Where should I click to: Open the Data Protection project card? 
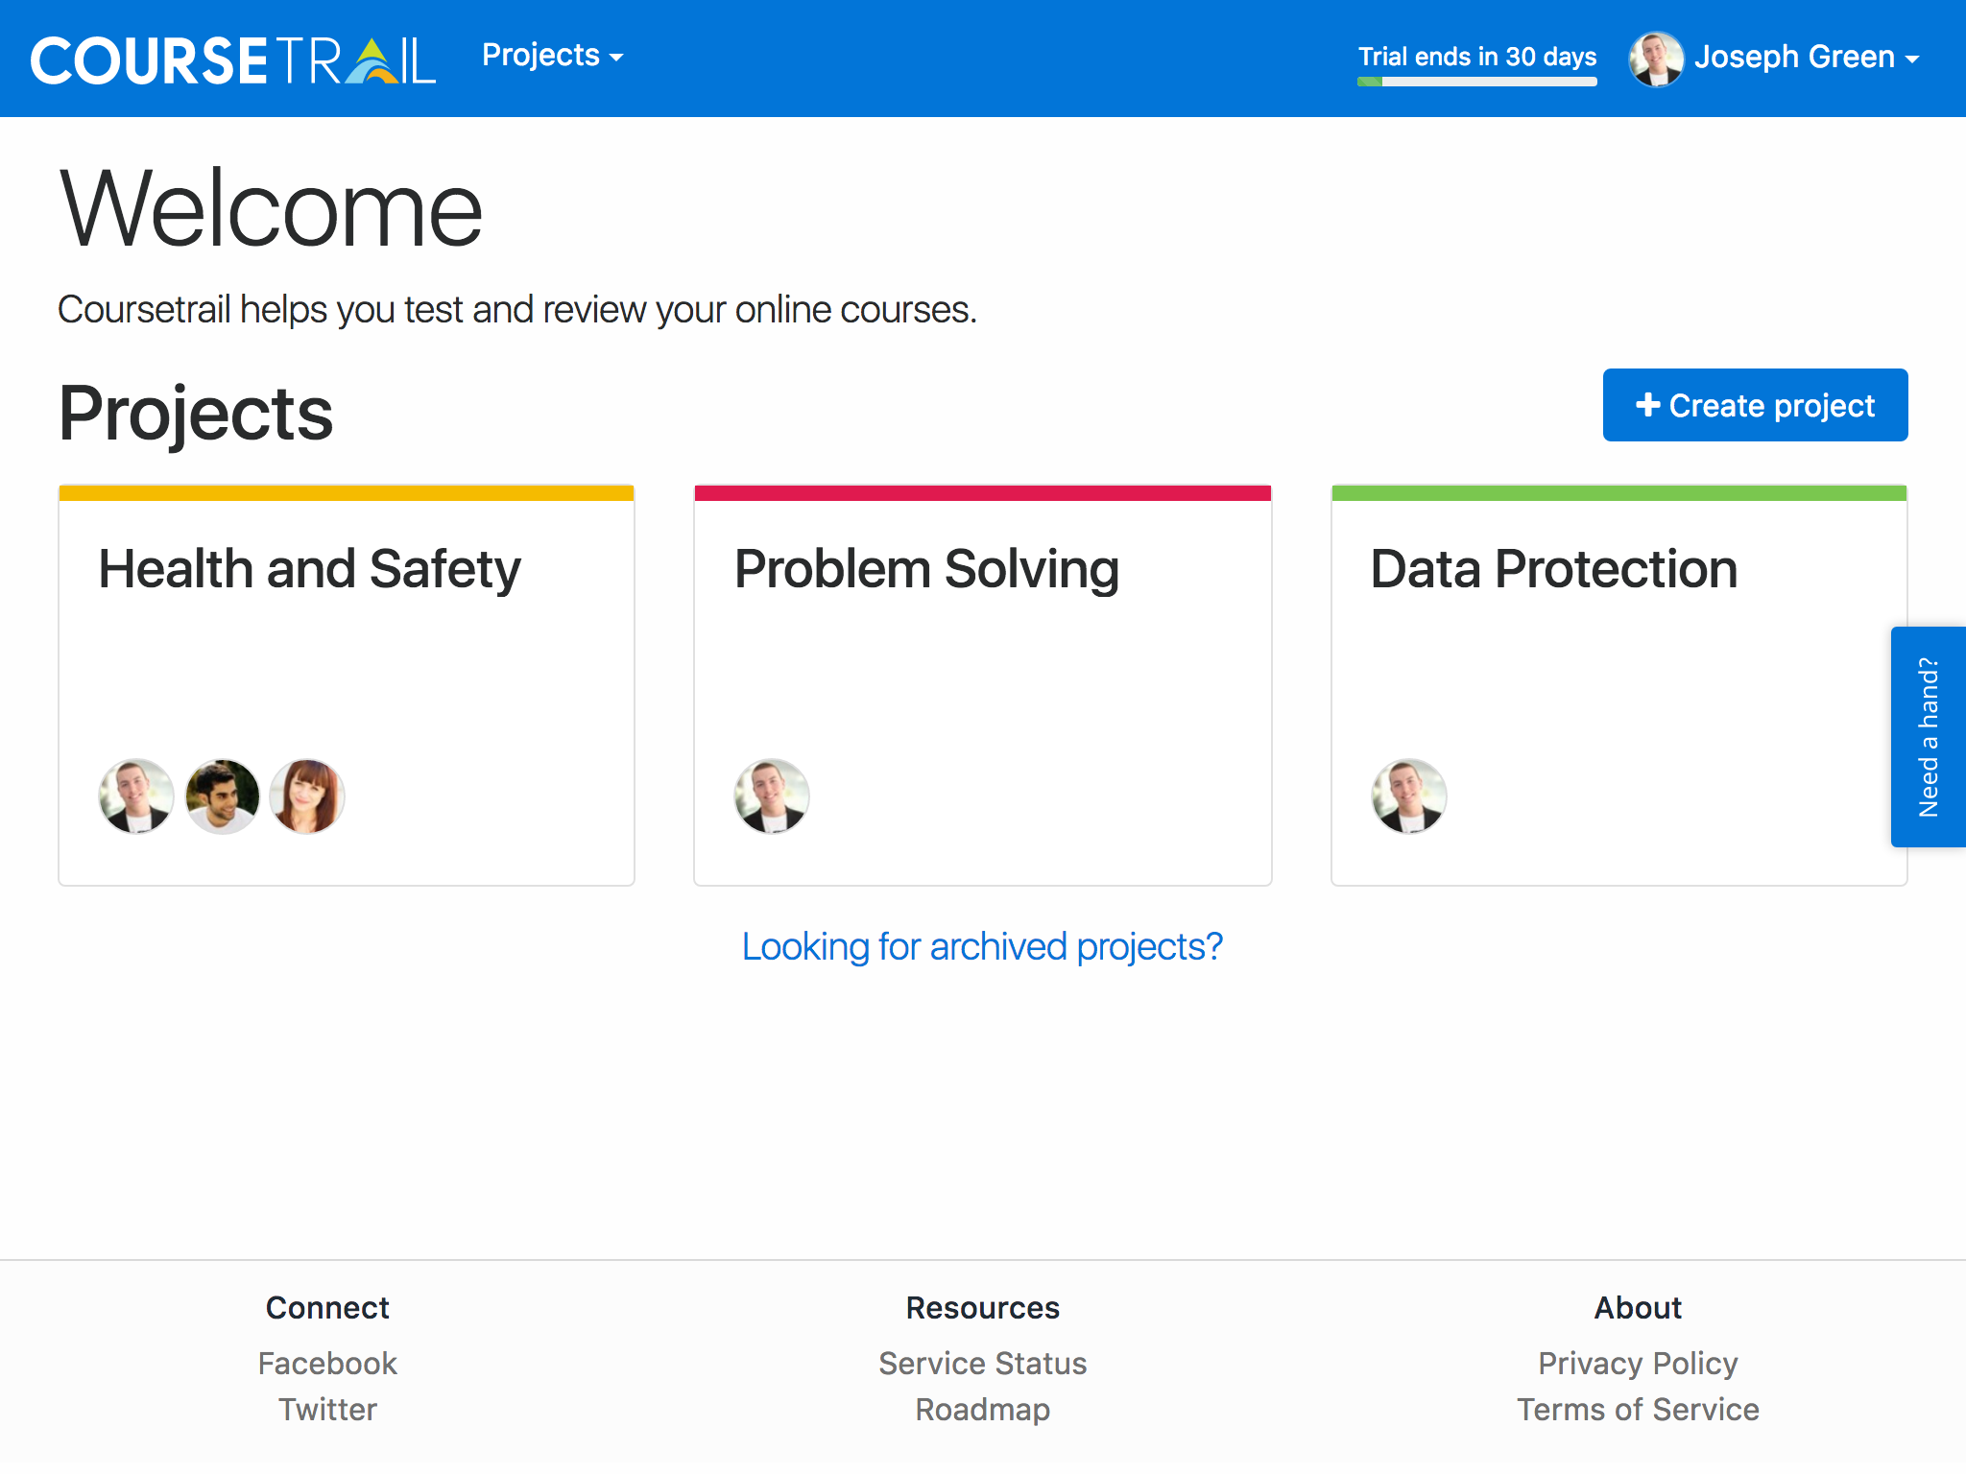(1553, 569)
